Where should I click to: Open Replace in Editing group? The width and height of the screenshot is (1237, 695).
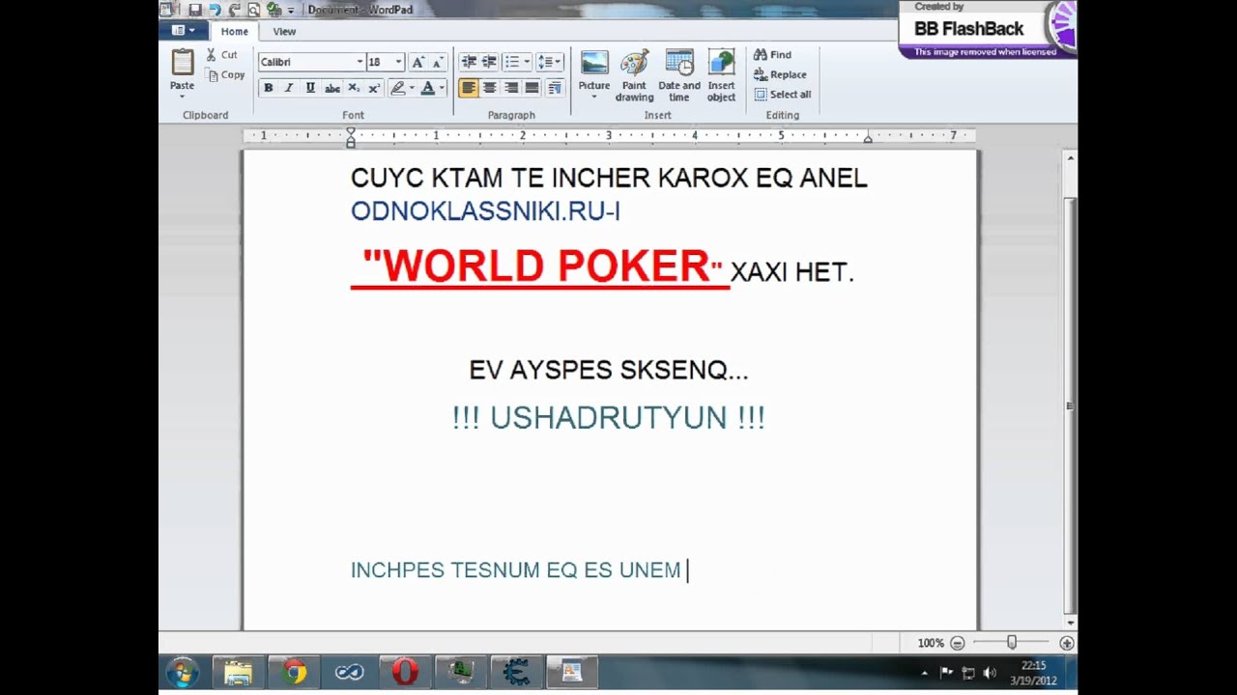[780, 74]
